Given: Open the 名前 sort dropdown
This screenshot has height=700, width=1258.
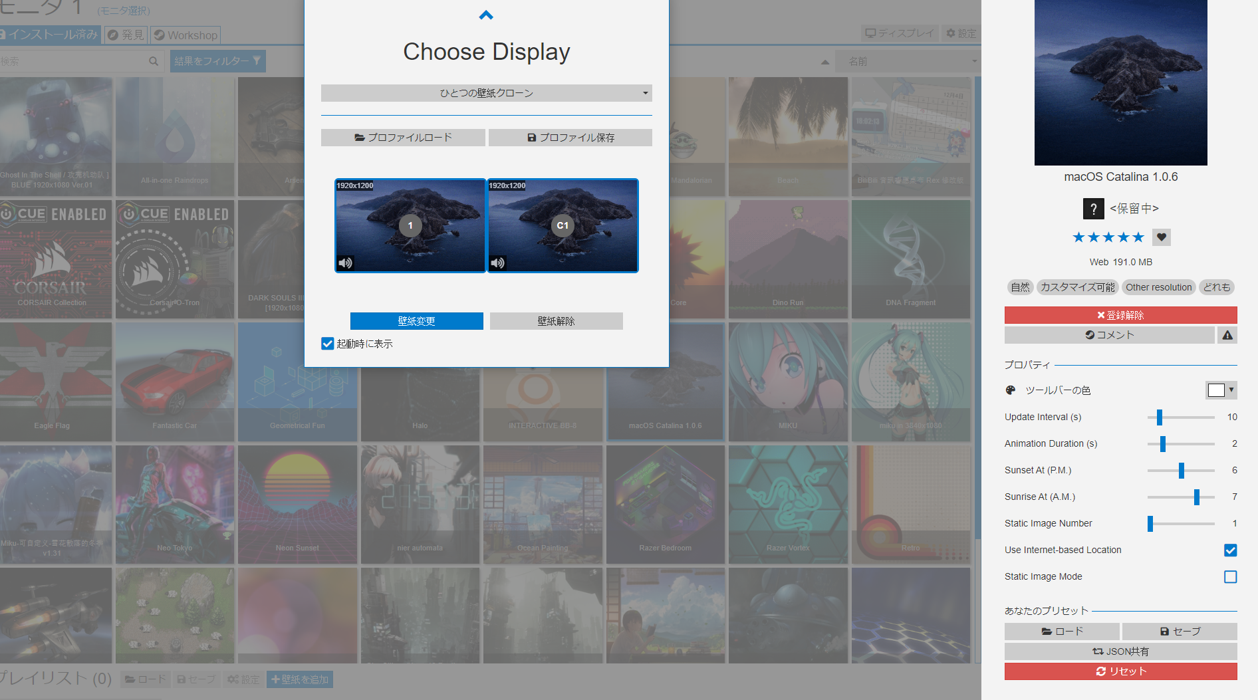Looking at the screenshot, I should click(x=907, y=61).
